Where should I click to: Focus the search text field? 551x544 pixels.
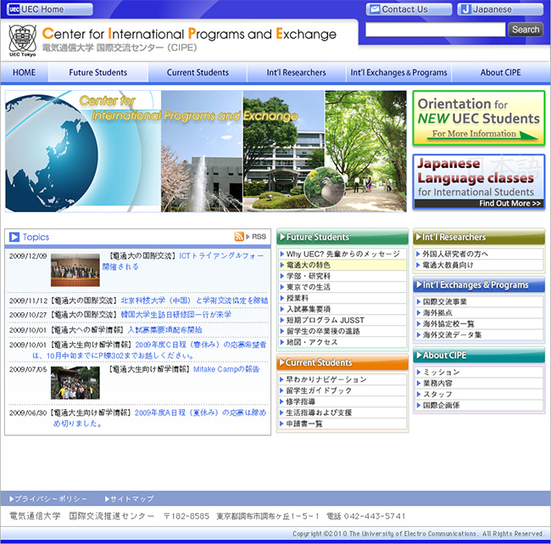click(x=435, y=30)
